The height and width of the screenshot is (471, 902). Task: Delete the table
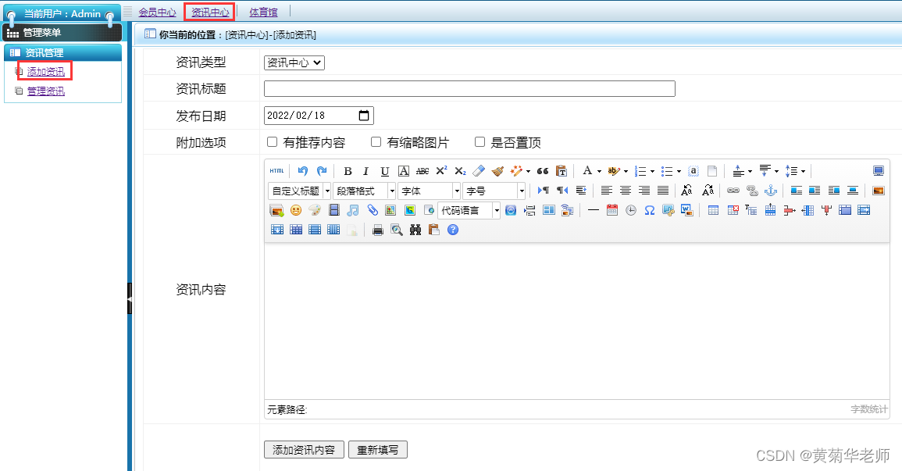point(733,210)
